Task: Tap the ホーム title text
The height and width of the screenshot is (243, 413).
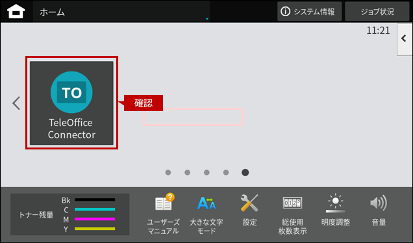Action: pyautogui.click(x=52, y=12)
